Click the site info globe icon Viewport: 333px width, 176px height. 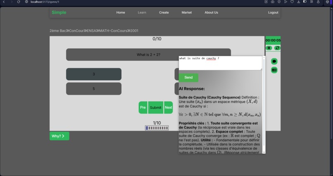click(26, 2)
